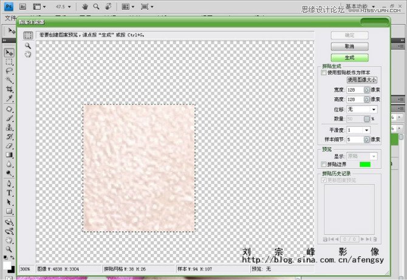
Task: Select the Magic Wand tool
Action: point(9,80)
